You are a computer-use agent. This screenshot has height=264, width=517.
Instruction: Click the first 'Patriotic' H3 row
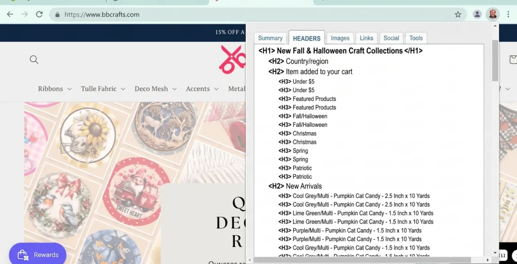tap(295, 168)
